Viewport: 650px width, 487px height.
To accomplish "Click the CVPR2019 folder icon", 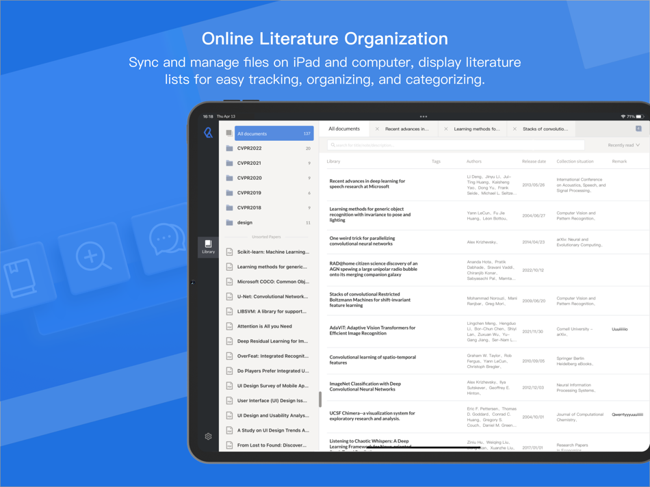I will [229, 193].
